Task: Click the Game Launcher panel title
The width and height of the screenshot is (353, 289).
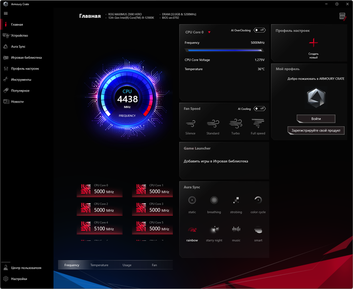Action: tap(197, 148)
